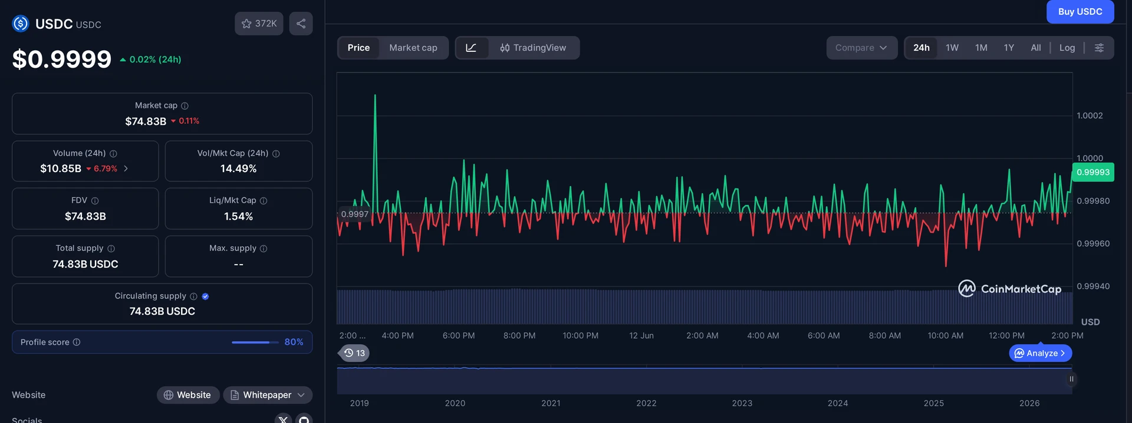Viewport: 1132px width, 423px height.
Task: Click the Buy USDC button
Action: (1080, 12)
